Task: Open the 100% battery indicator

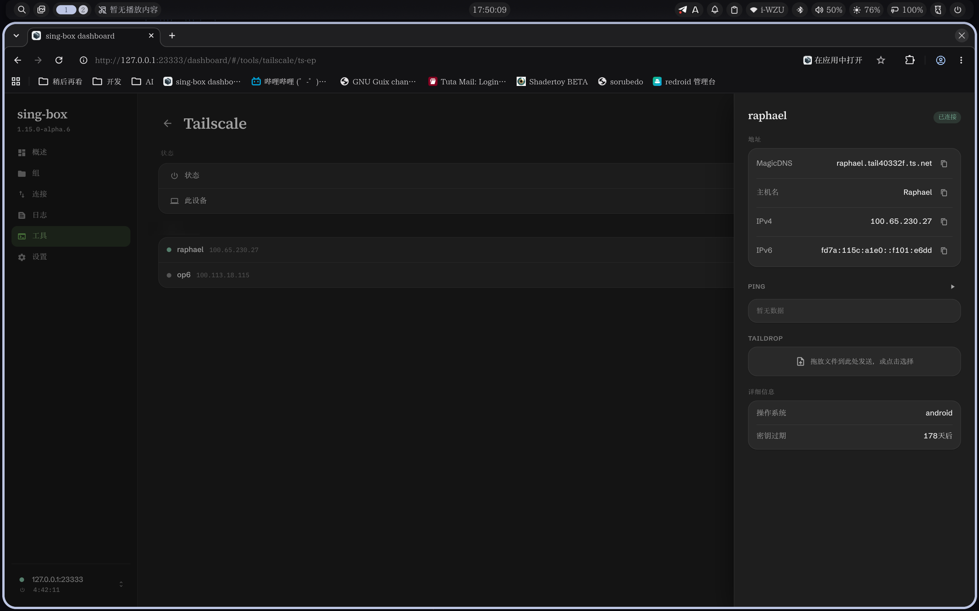Action: pos(907,10)
